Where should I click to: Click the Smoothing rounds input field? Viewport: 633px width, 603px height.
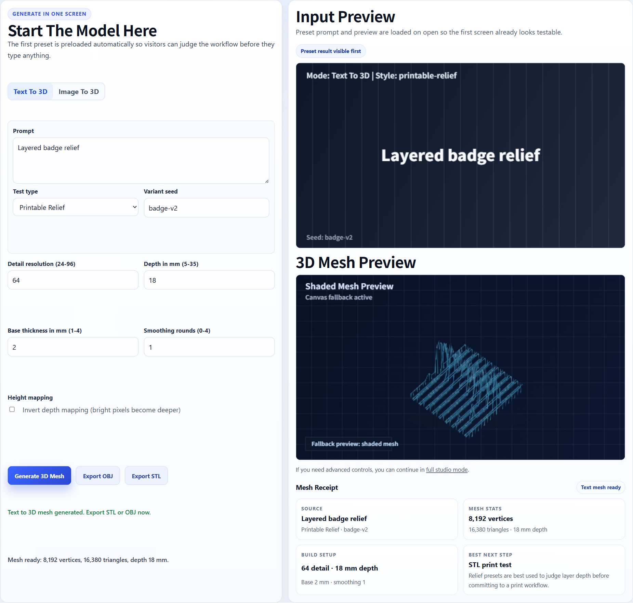209,347
